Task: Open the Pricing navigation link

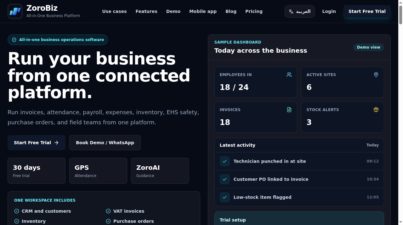Action: pos(254,11)
